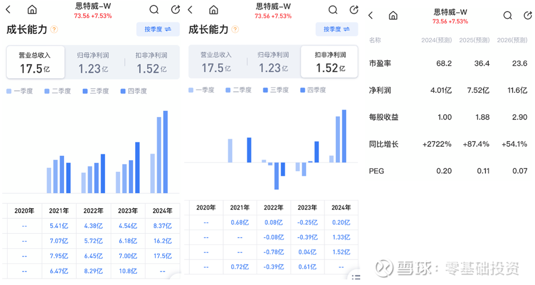Viewport: 535px width, 285px height.
Task: Select 归母净利润 tab in the middle panel
Action: (x=273, y=62)
